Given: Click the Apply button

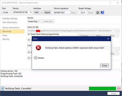Looking at the screenshot, I should coord(47,12).
